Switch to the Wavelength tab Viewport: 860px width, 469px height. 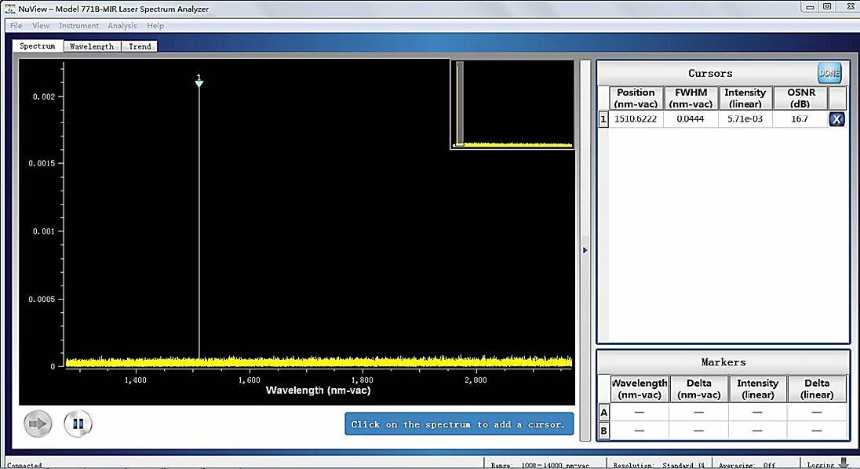pyautogui.click(x=92, y=46)
